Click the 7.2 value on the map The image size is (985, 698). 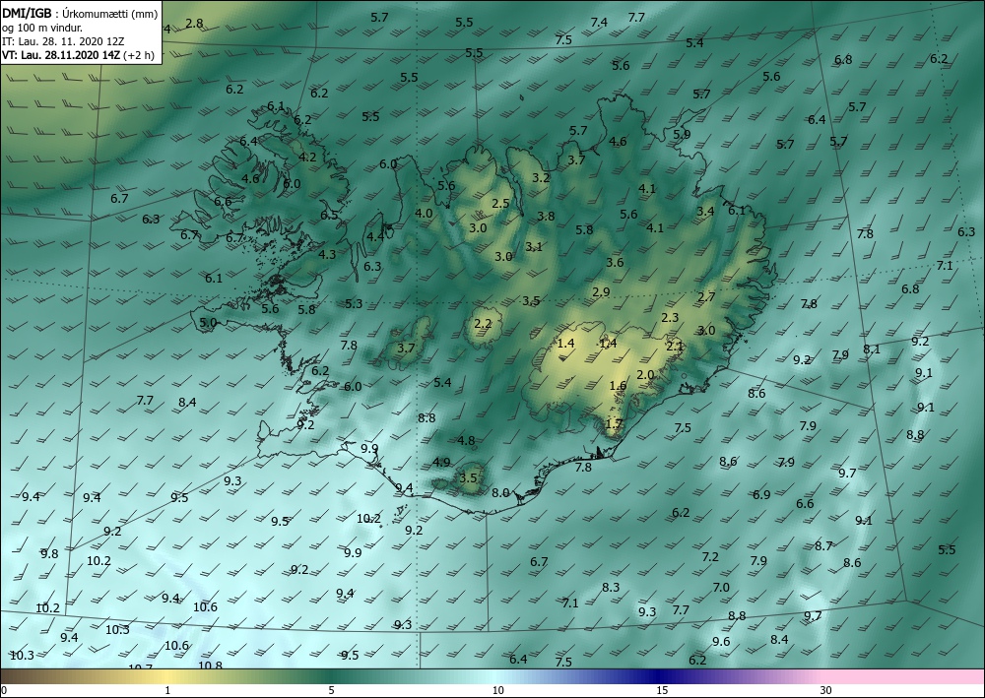(x=710, y=557)
